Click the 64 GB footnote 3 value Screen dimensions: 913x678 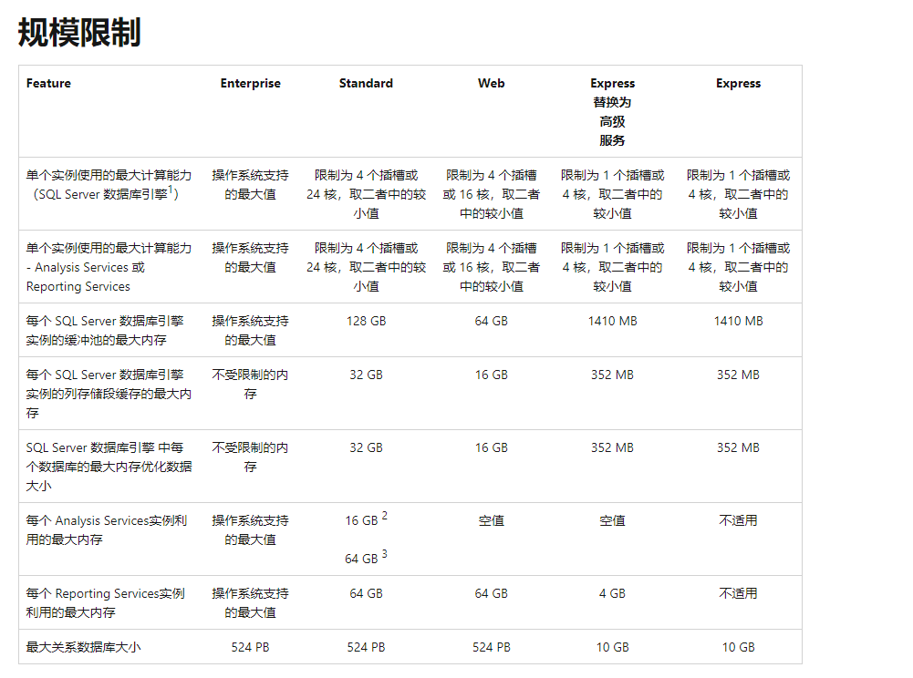point(367,558)
